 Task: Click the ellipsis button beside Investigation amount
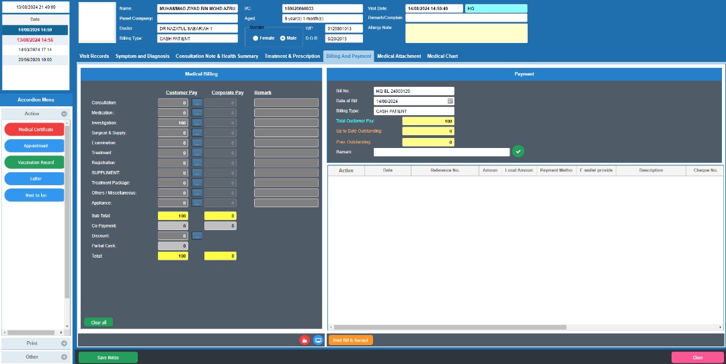pos(197,123)
